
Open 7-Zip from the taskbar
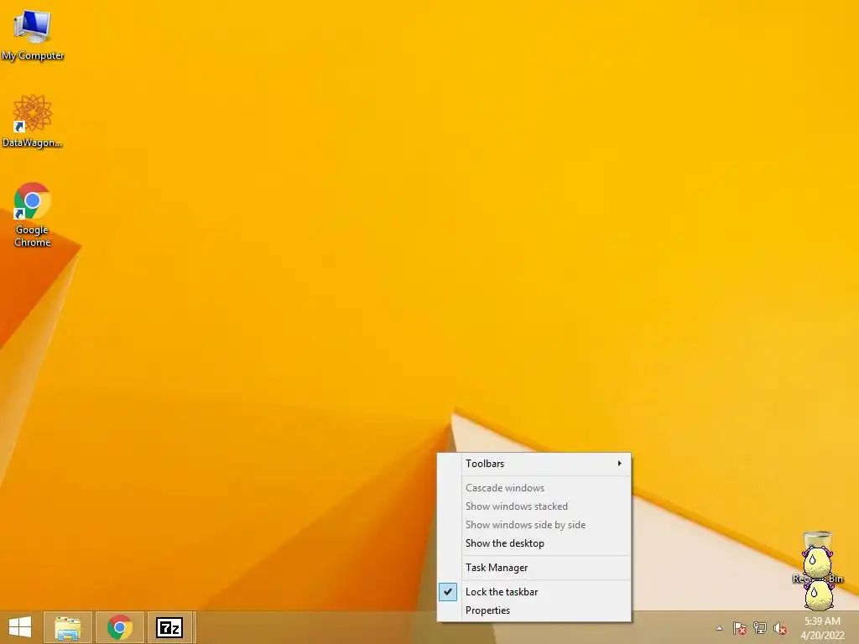(x=169, y=627)
